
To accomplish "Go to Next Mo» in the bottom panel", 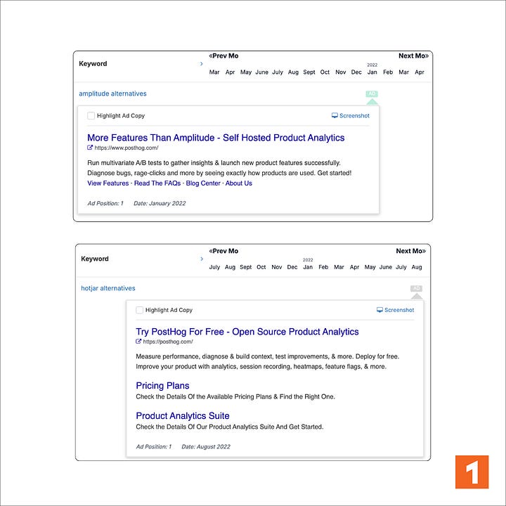I will [411, 251].
